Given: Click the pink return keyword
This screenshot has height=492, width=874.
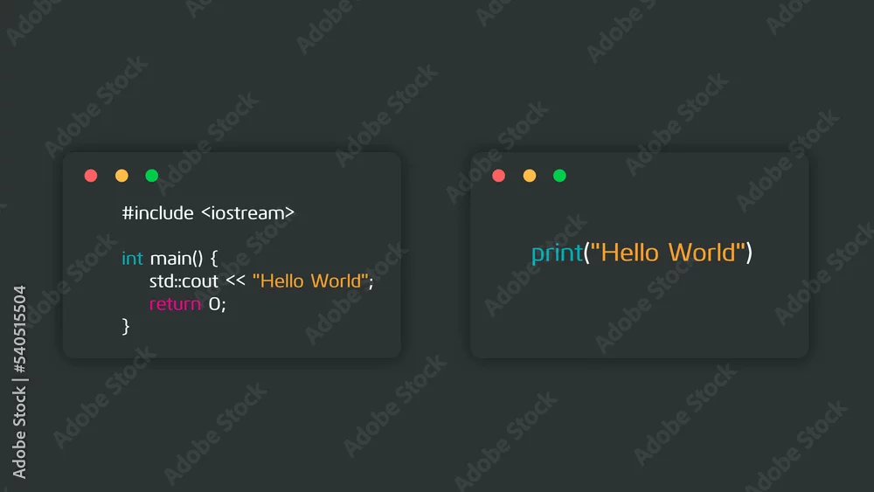Looking at the screenshot, I should (175, 304).
